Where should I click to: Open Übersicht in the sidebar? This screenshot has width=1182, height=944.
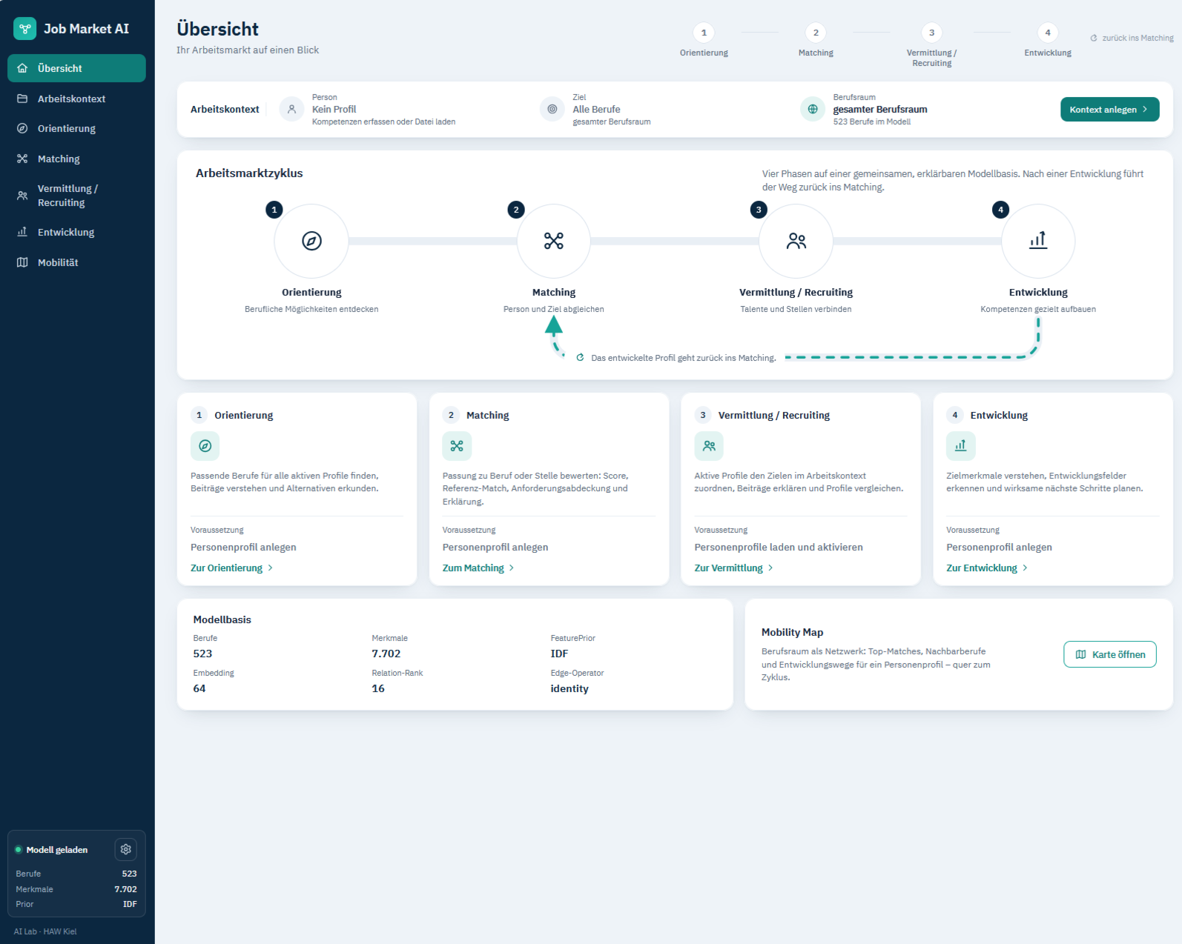(x=76, y=68)
